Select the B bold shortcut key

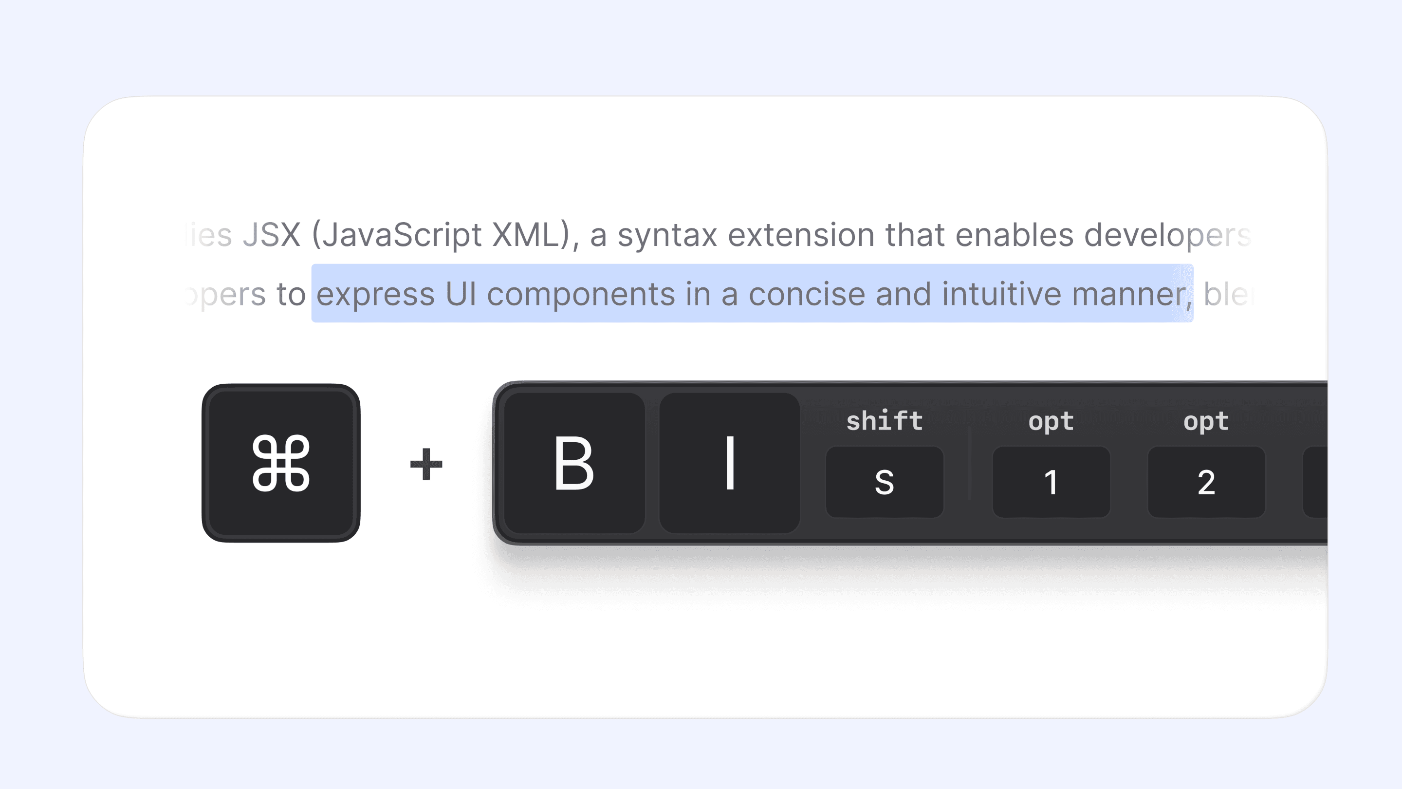574,463
